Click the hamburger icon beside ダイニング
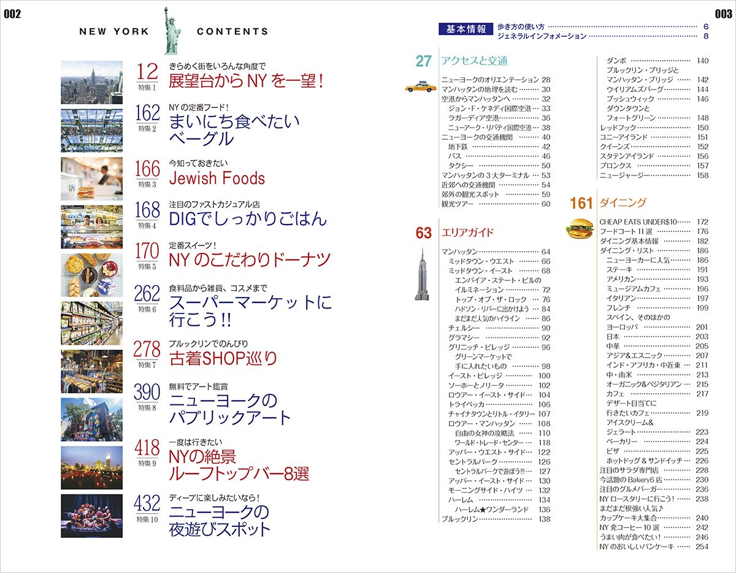Viewport: 736px width, 573px height. pyautogui.click(x=580, y=227)
